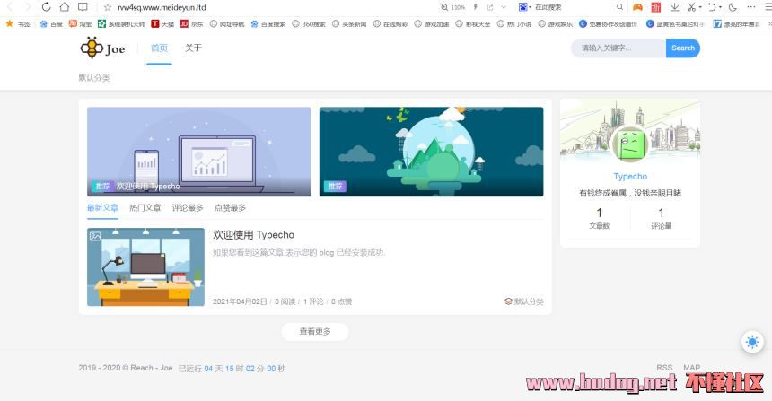This screenshot has height=401, width=772.
Task: Reload the page with the refresh icon
Action: pyautogui.click(x=44, y=7)
